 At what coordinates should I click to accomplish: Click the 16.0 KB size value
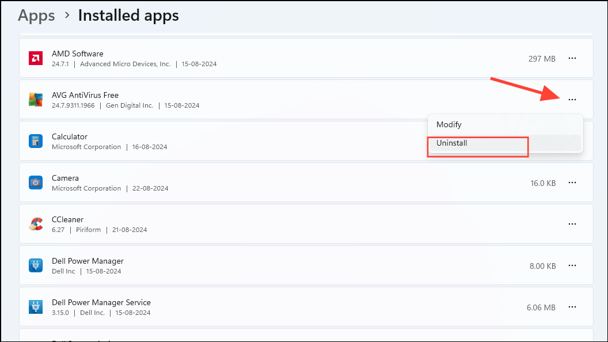click(543, 183)
